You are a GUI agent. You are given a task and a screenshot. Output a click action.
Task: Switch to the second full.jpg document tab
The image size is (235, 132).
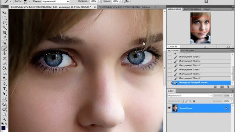(x=128, y=7)
